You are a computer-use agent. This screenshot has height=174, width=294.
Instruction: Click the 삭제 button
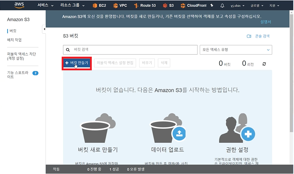164,63
